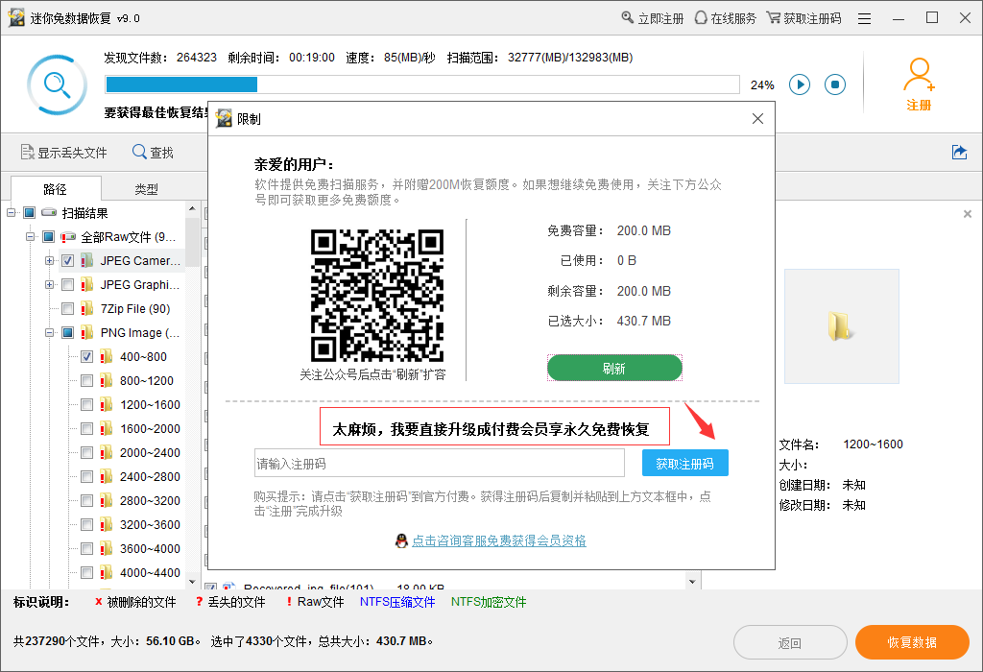Click the export share icon in toolbar
Screen dimensions: 983x672
[959, 152]
